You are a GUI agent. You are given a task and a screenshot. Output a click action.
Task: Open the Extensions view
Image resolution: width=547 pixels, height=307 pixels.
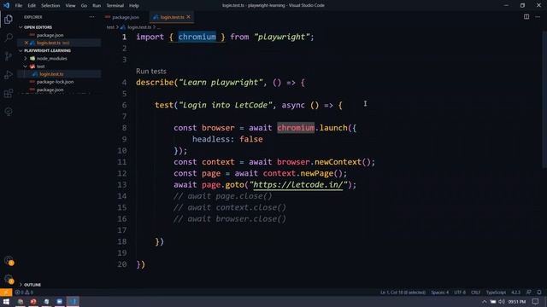tap(9, 93)
